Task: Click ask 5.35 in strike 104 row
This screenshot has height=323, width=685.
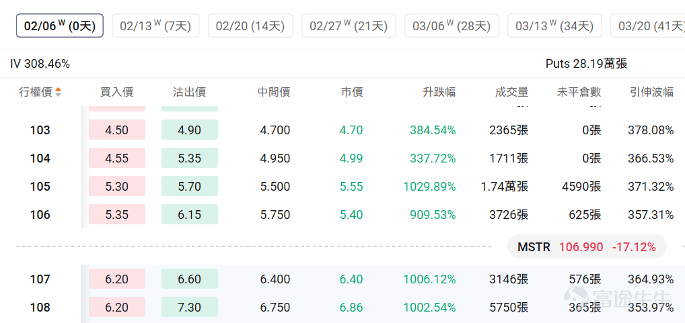Action: [190, 158]
